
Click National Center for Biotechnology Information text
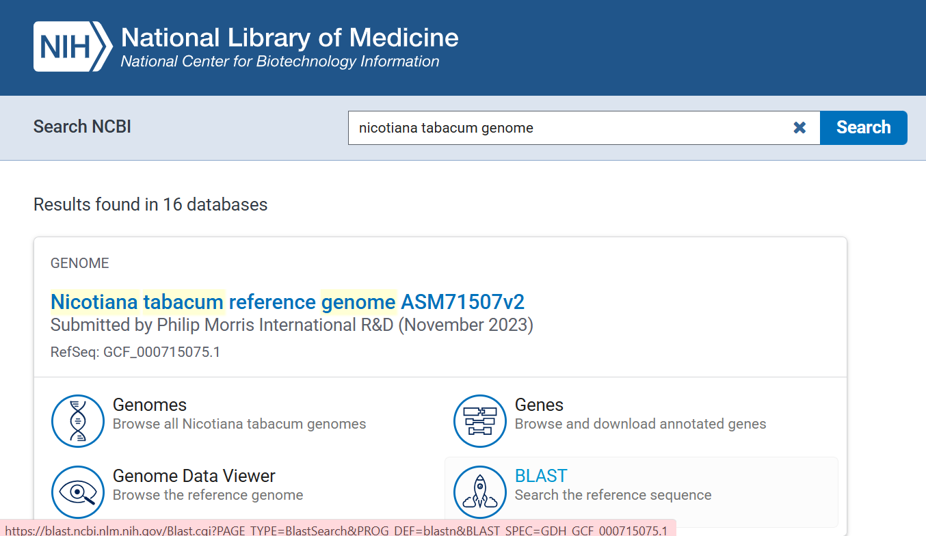pyautogui.click(x=280, y=62)
